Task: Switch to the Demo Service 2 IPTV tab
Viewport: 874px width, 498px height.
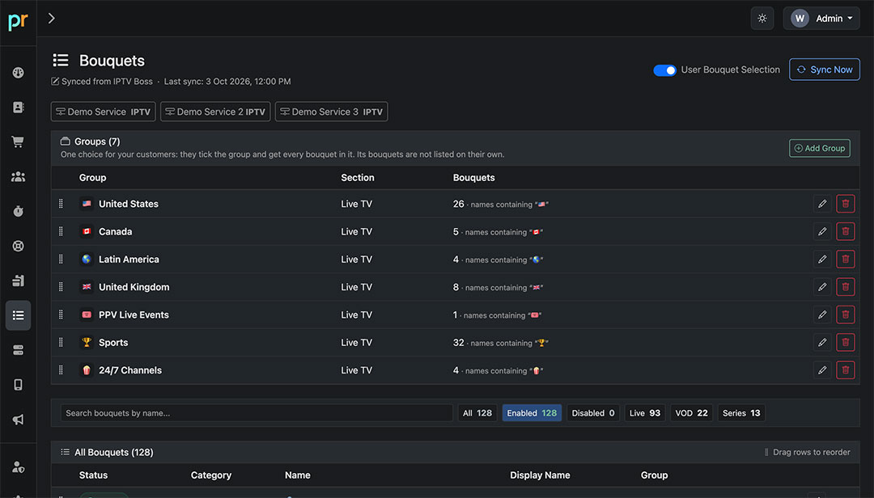Action: (215, 112)
